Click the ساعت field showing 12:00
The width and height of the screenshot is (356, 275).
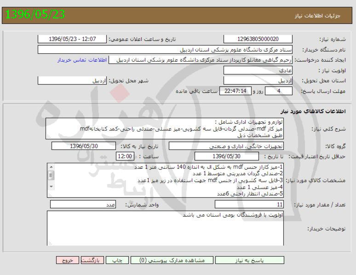coord(125,156)
